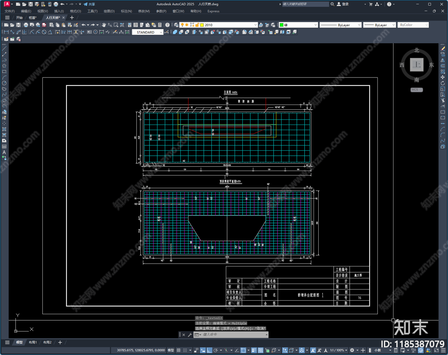Image resolution: width=448 pixels, height=355 pixels.
Task: Toggle transparency display in status bar
Action: coord(260,350)
